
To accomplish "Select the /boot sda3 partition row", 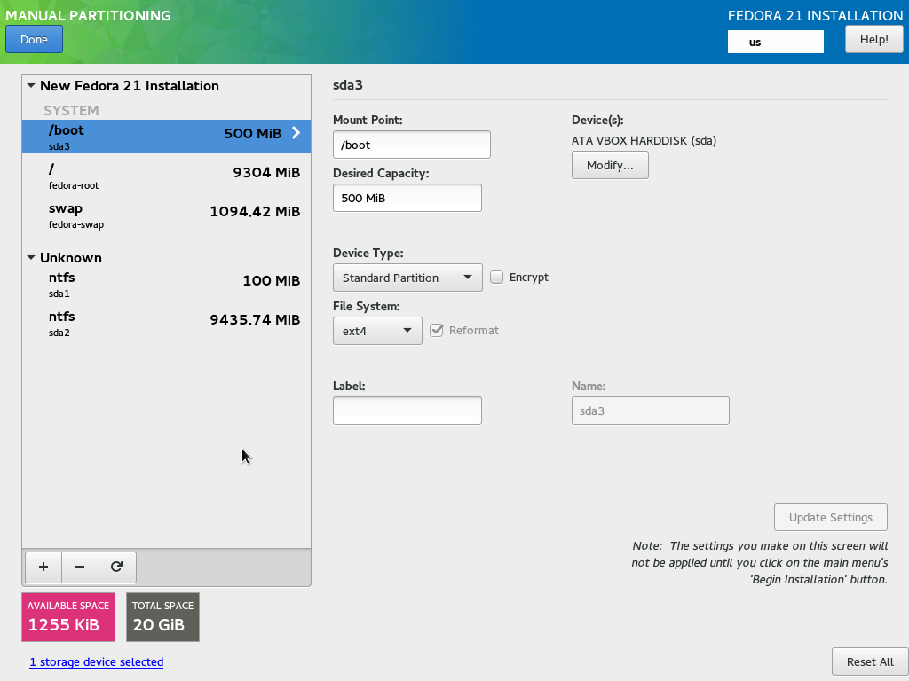I will point(166,137).
